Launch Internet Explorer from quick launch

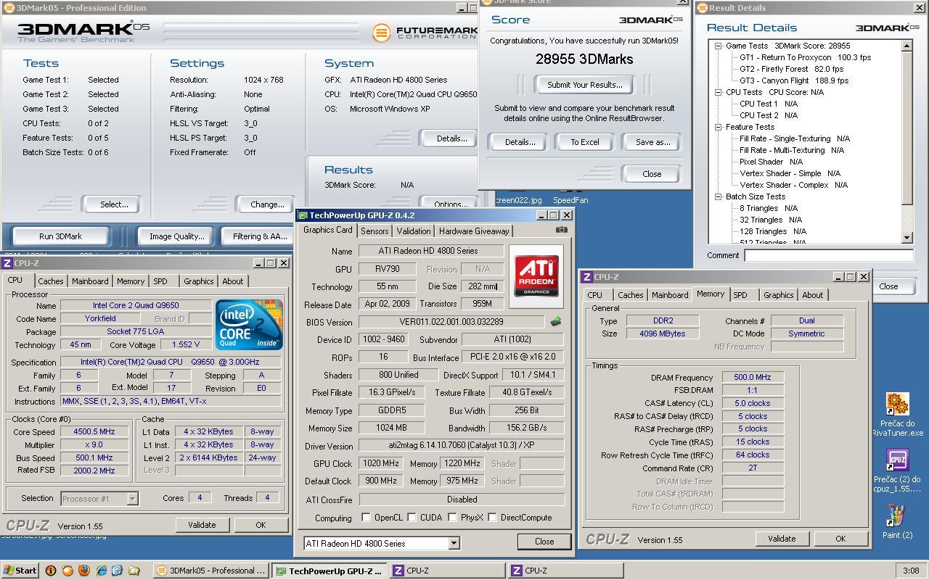click(102, 571)
